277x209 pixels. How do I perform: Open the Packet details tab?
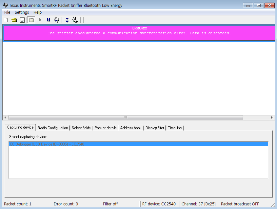(106, 128)
